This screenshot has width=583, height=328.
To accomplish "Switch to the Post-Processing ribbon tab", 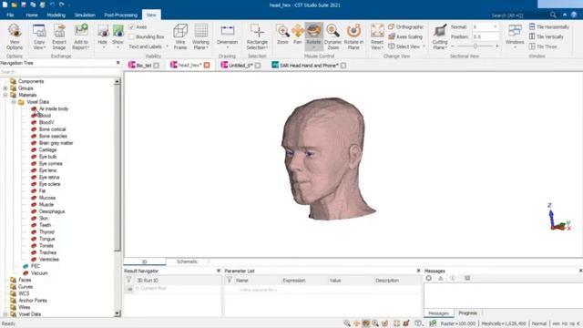I will (x=121, y=15).
